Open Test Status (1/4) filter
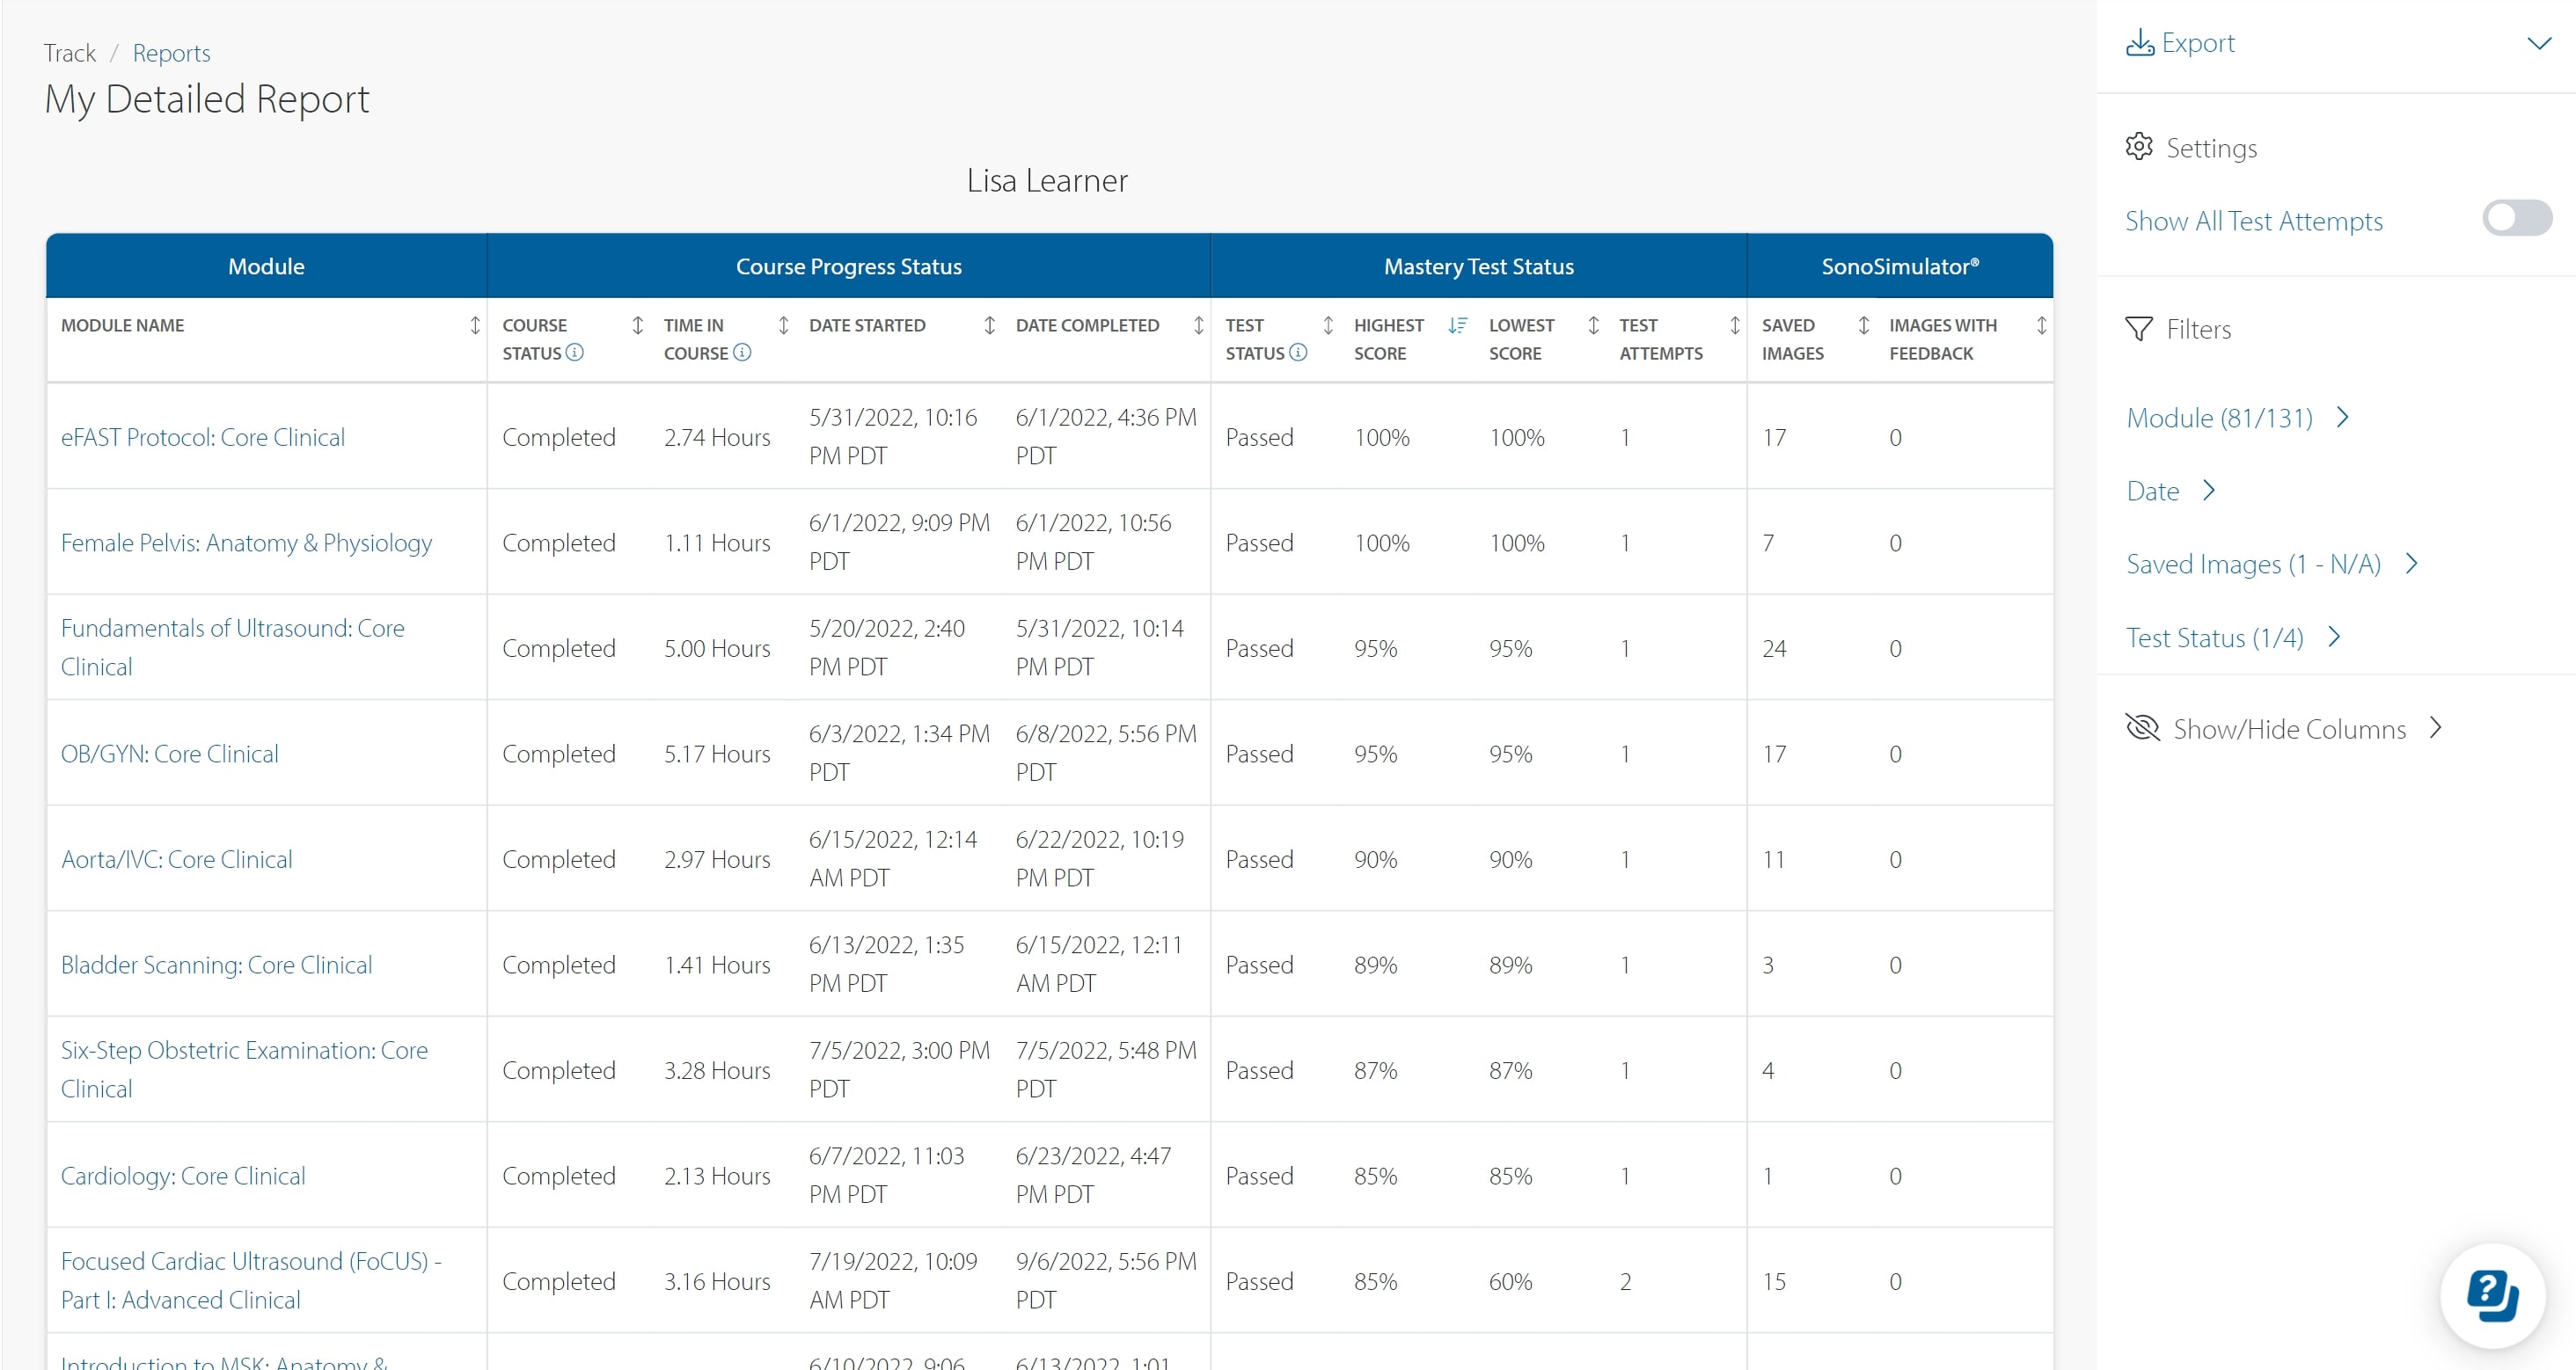 (x=2233, y=638)
